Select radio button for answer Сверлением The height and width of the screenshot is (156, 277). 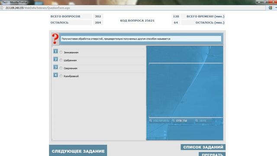tap(61, 68)
